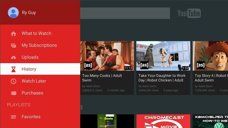The height and width of the screenshot is (128, 228).
Task: Click the playlist icon beside Favorites
Action: point(13,117)
